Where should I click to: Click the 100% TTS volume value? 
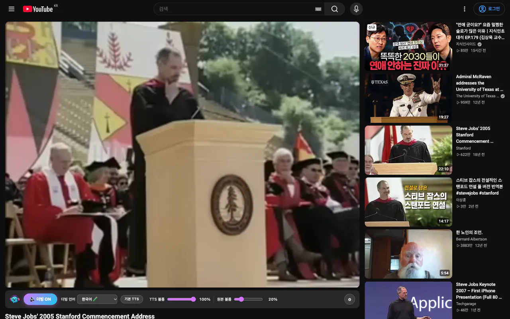point(205,299)
